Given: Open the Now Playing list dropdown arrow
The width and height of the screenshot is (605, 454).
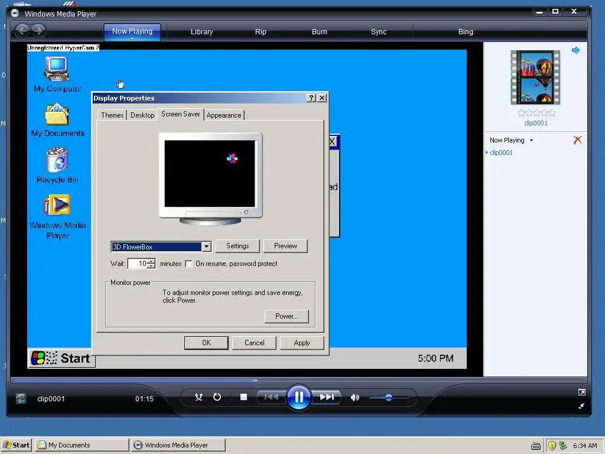Looking at the screenshot, I should pos(531,141).
